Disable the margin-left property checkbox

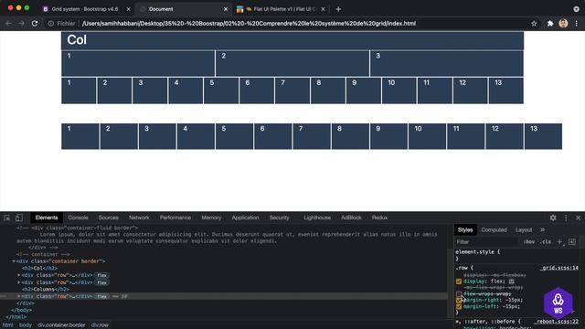pos(459,307)
